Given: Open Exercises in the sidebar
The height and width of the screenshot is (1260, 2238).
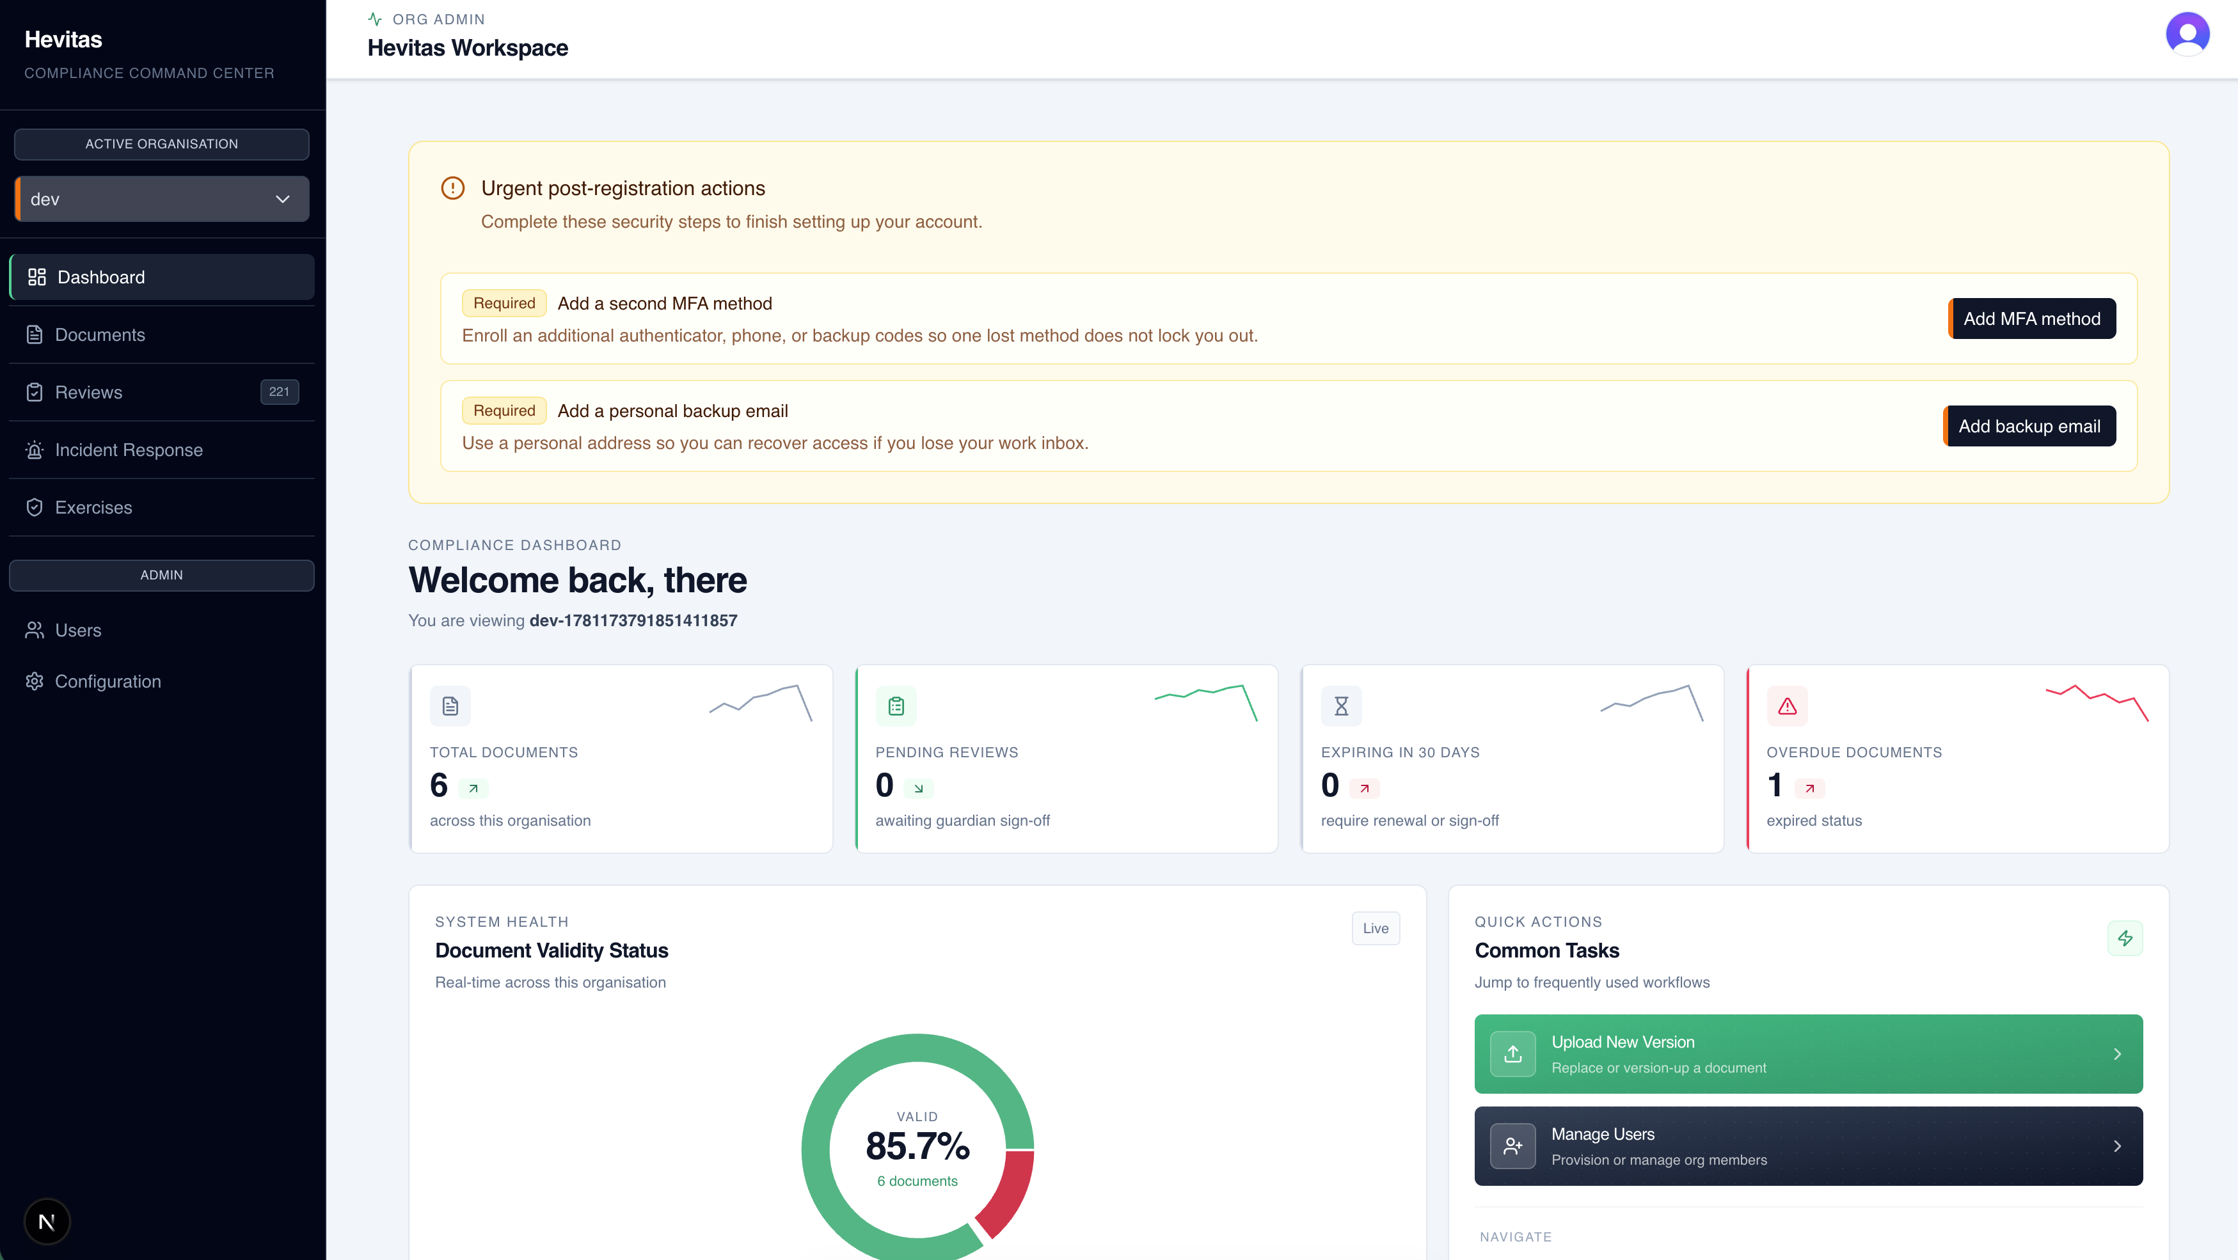Looking at the screenshot, I should [x=162, y=507].
